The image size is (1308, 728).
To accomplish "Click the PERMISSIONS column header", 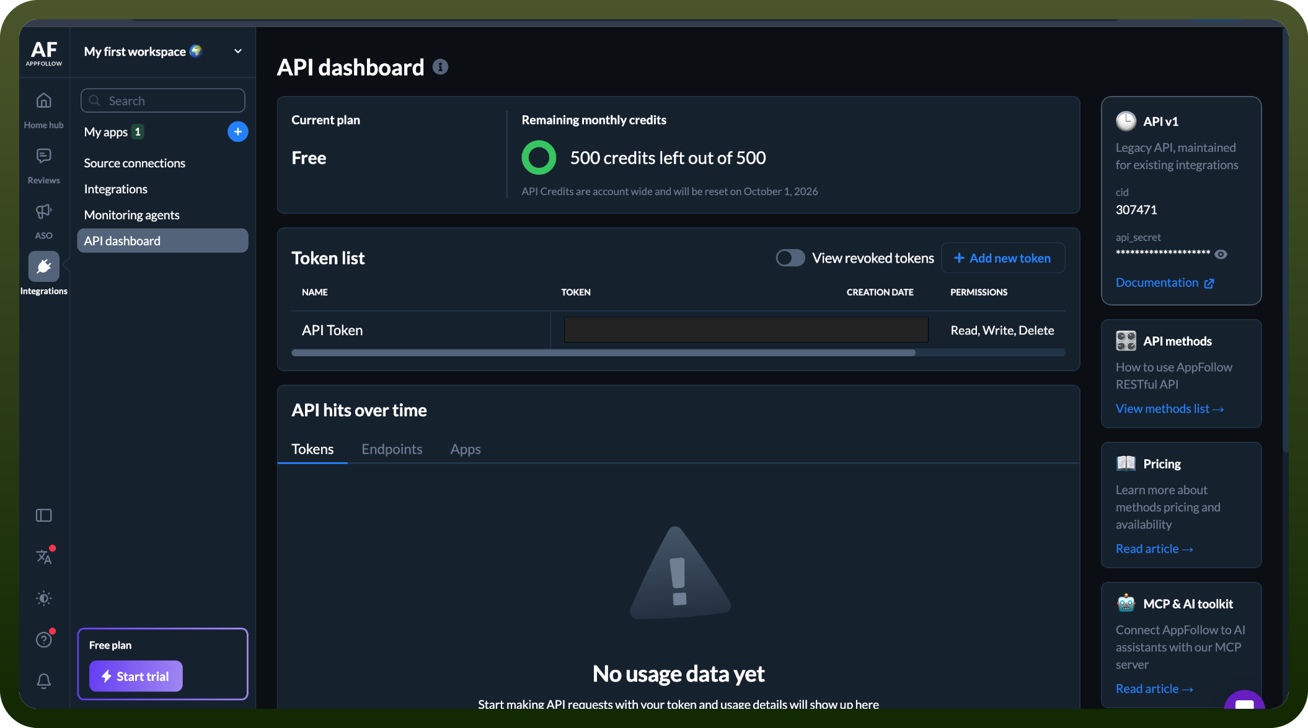I will tap(979, 292).
